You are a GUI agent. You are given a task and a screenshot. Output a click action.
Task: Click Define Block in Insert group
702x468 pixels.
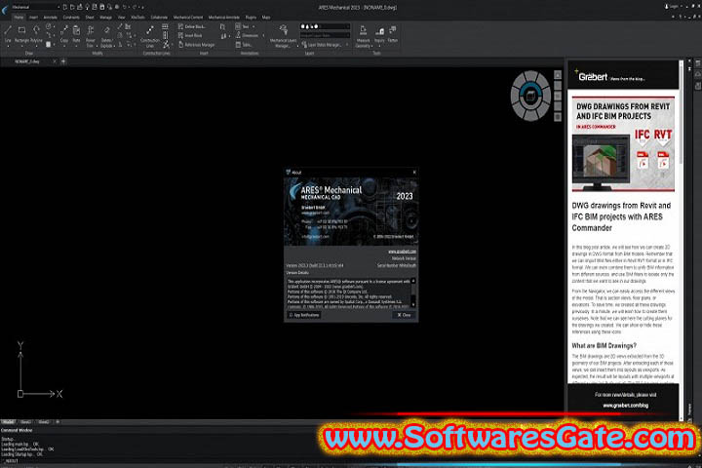(192, 27)
